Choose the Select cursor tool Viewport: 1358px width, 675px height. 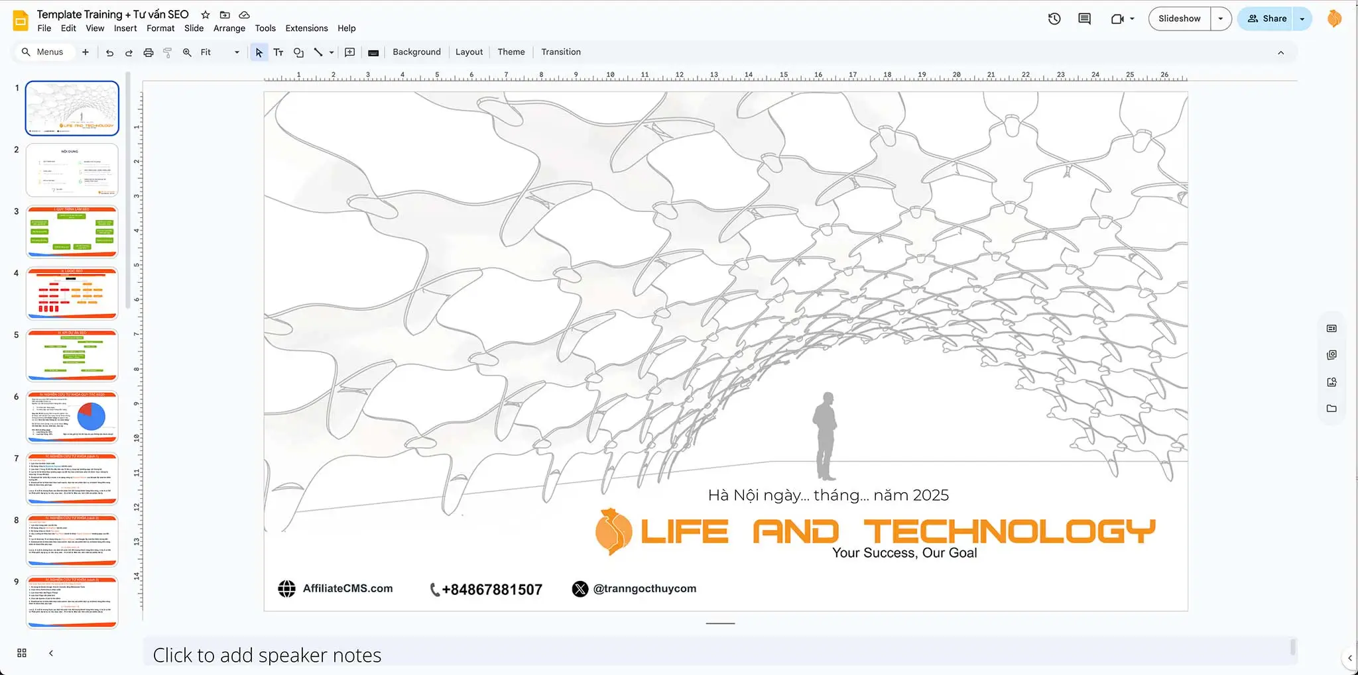pyautogui.click(x=259, y=52)
